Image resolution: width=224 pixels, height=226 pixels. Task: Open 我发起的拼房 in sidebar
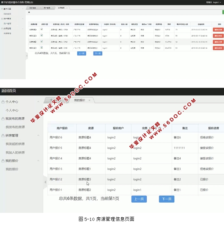coord(15,144)
